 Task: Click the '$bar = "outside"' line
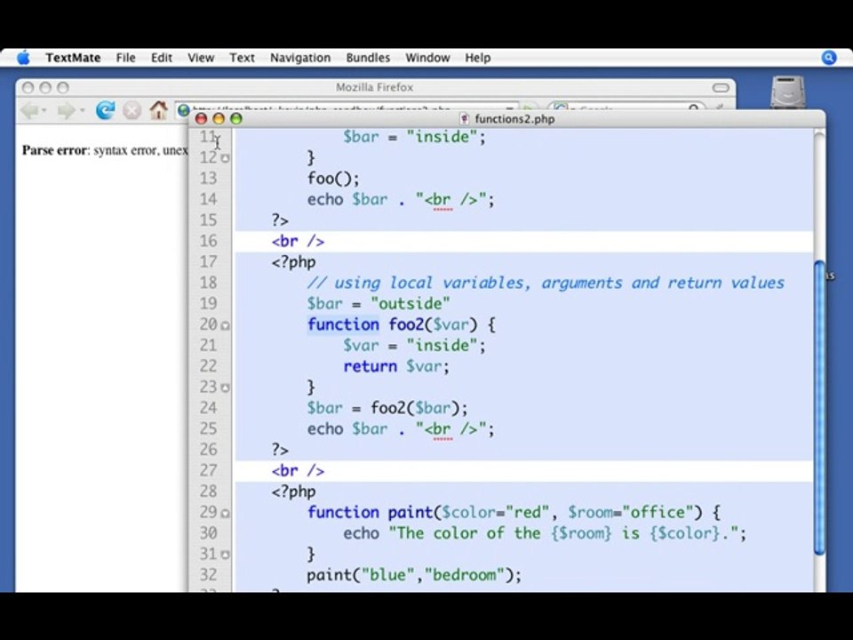379,304
